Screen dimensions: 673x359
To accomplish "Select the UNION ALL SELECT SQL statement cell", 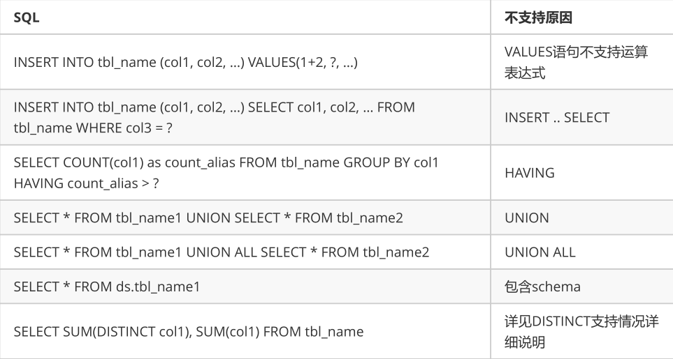I will (x=245, y=252).
